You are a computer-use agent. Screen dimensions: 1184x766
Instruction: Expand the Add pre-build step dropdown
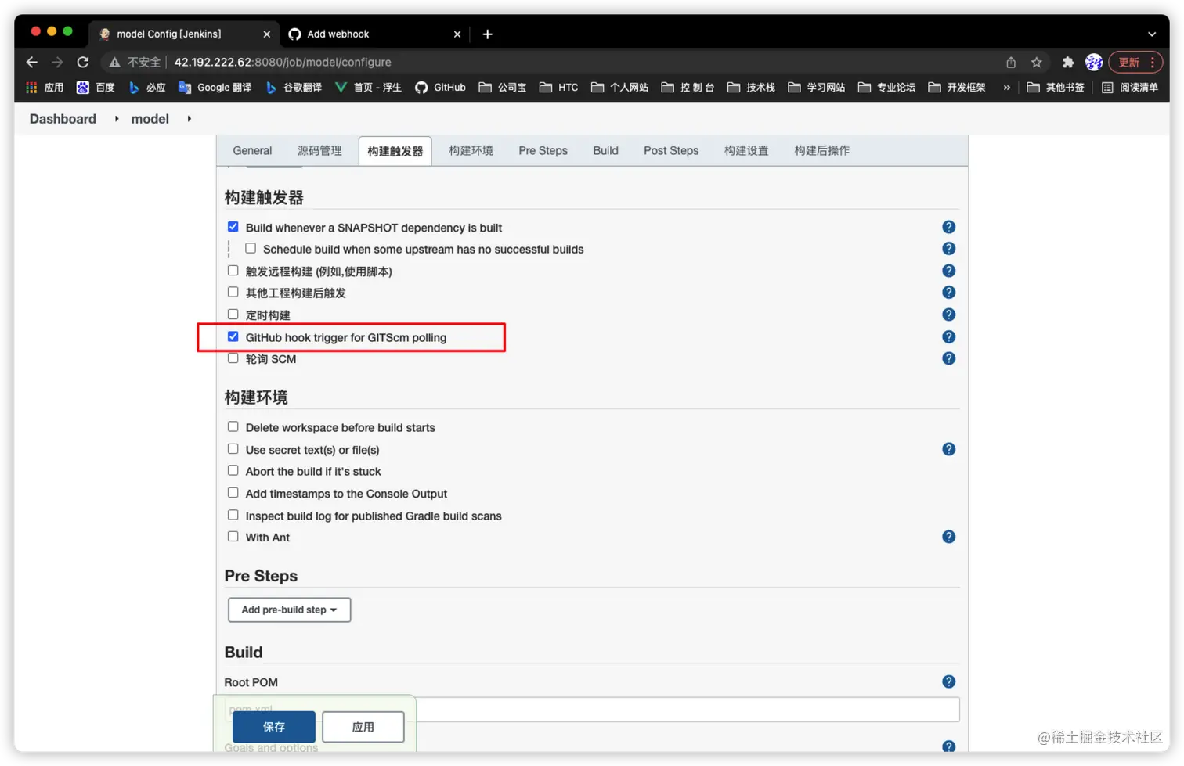(x=289, y=610)
